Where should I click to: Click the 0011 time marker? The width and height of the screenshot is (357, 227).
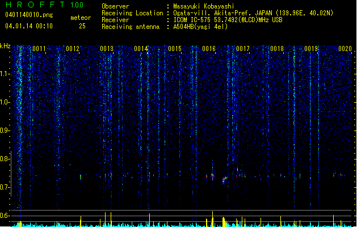point(39,49)
